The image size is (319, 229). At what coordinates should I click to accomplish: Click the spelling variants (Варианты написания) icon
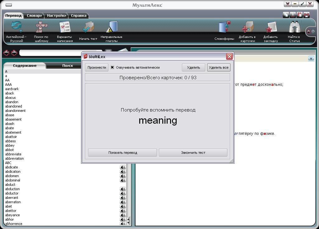pos(65,27)
